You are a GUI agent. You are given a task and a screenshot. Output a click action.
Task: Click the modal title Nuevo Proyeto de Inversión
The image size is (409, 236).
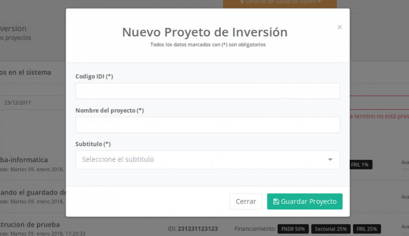pos(205,32)
